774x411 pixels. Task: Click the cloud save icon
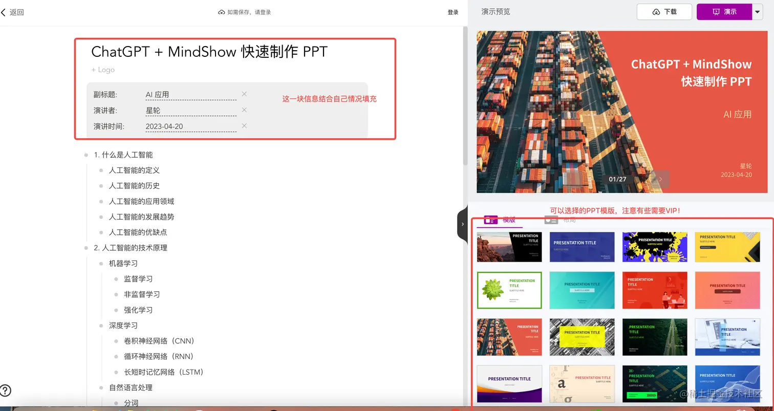(x=222, y=12)
